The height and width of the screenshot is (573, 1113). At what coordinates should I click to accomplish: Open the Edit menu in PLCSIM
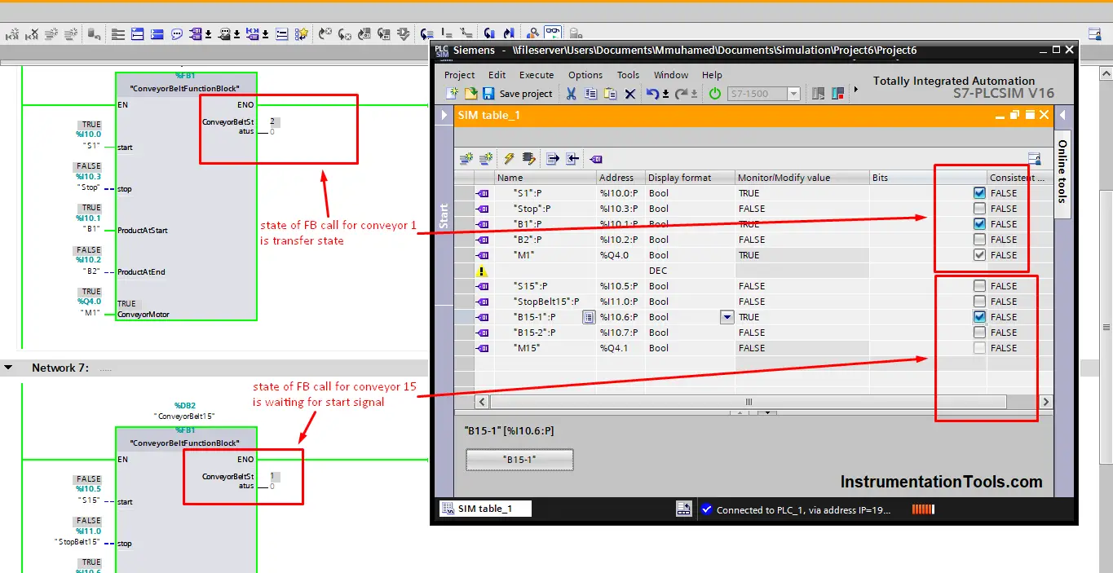click(x=497, y=75)
